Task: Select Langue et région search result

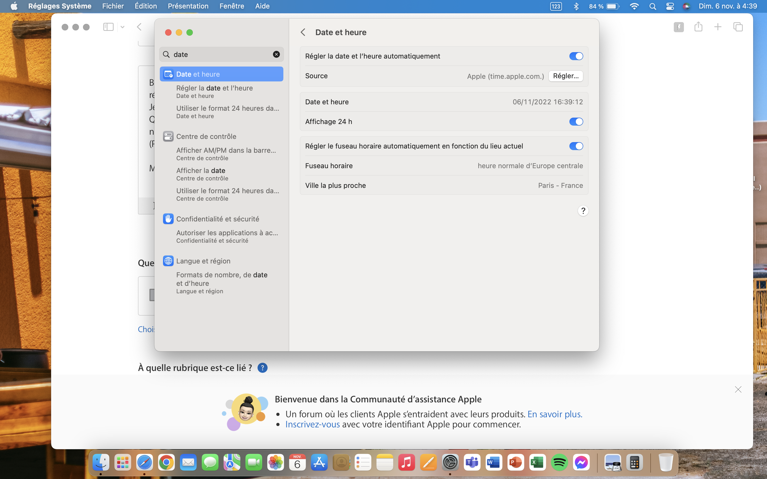Action: [203, 261]
